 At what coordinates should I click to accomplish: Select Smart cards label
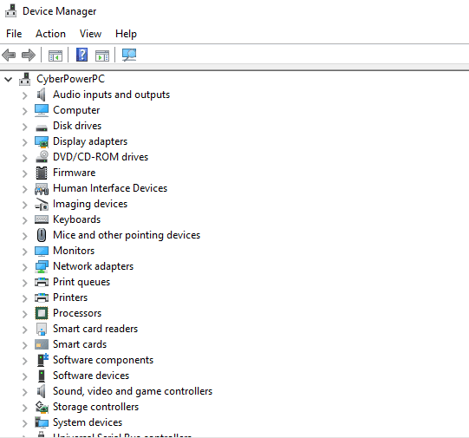80,344
